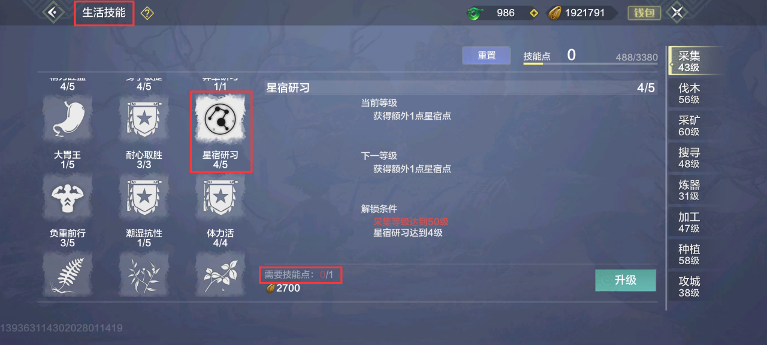Close the skill screen with the X icon

(677, 13)
